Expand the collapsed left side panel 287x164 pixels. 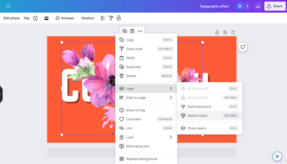(x=1, y=94)
